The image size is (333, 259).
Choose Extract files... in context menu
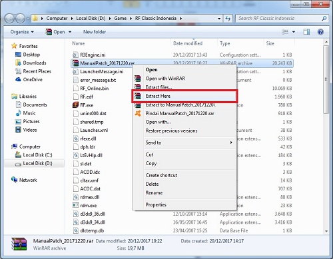click(x=184, y=87)
